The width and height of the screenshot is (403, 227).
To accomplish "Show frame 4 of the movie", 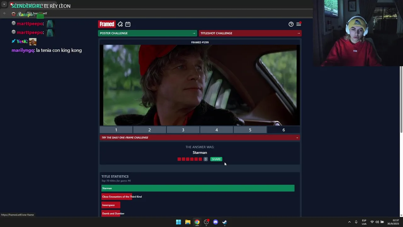I will (217, 130).
